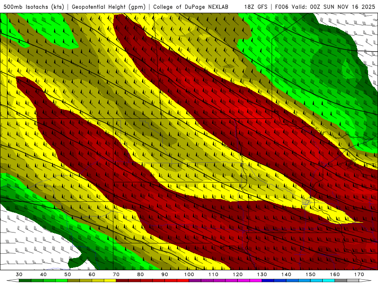Click the "F006" forecast hour label
The image size is (378, 283).
pos(282,7)
